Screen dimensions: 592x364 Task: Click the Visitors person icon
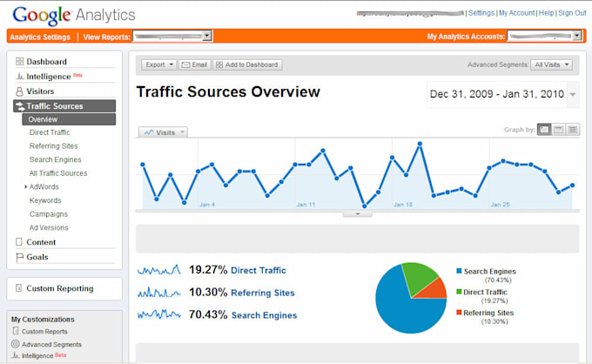[19, 91]
